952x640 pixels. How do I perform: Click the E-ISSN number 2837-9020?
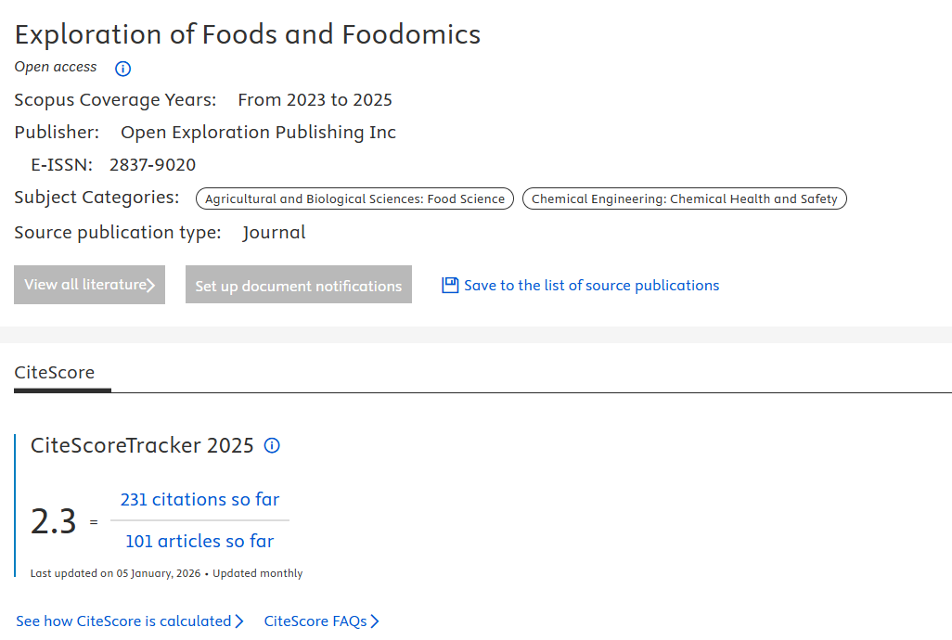[152, 165]
